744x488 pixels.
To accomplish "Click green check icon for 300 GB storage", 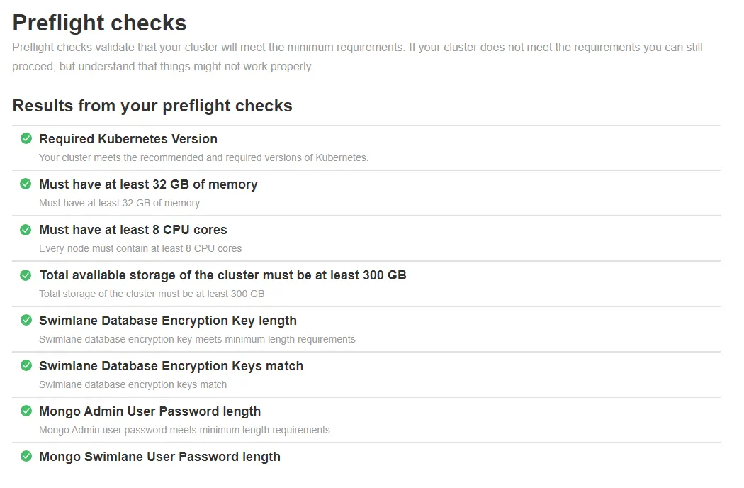I will coord(26,275).
